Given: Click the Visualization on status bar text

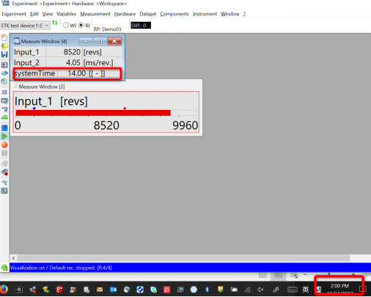Looking at the screenshot, I should [61, 268].
